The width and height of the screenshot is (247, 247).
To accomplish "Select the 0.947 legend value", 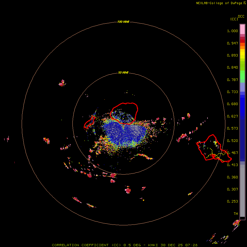I will point(232,43).
